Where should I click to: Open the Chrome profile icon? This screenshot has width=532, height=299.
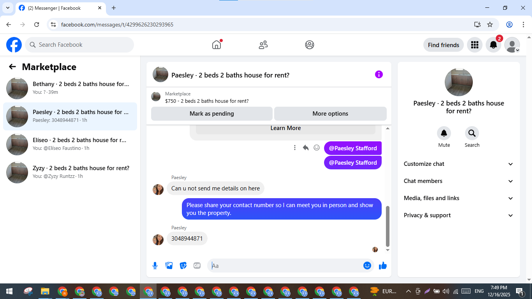pyautogui.click(x=509, y=25)
